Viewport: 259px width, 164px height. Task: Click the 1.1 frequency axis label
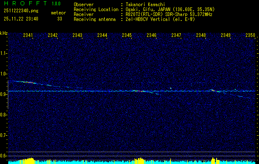(x=4, y=53)
